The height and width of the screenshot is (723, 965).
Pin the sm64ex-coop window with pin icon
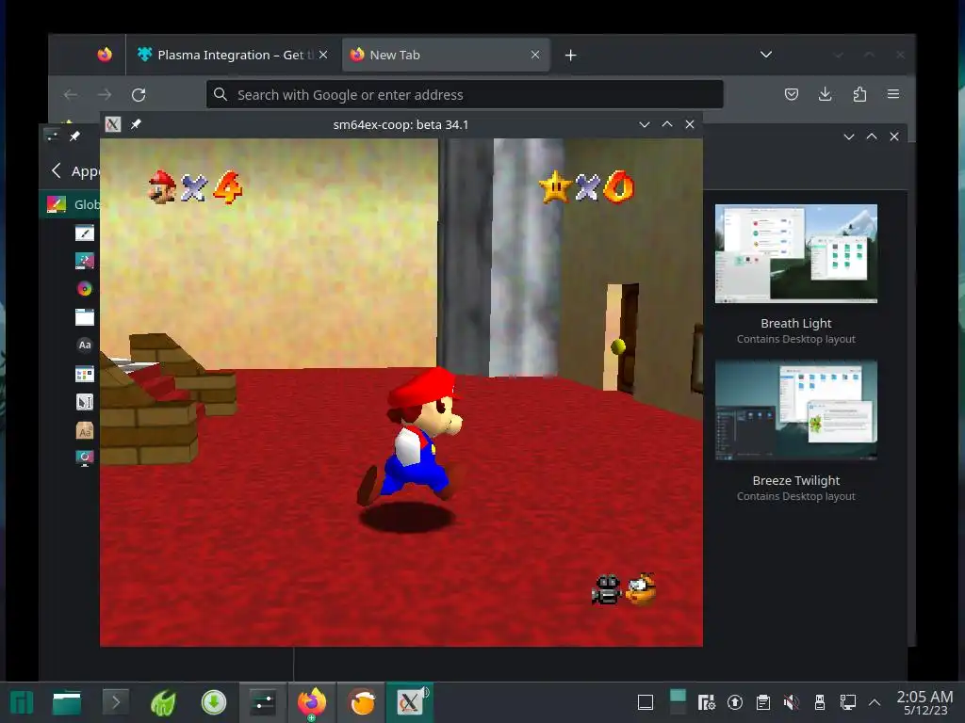click(136, 124)
